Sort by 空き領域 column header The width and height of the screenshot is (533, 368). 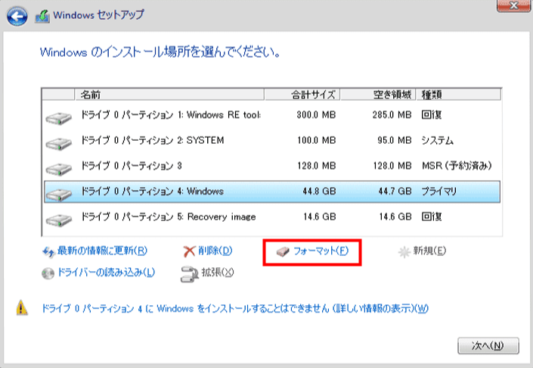[378, 95]
